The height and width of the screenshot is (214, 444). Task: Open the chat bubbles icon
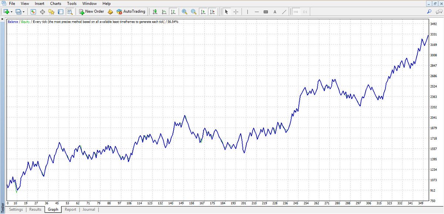point(439,11)
